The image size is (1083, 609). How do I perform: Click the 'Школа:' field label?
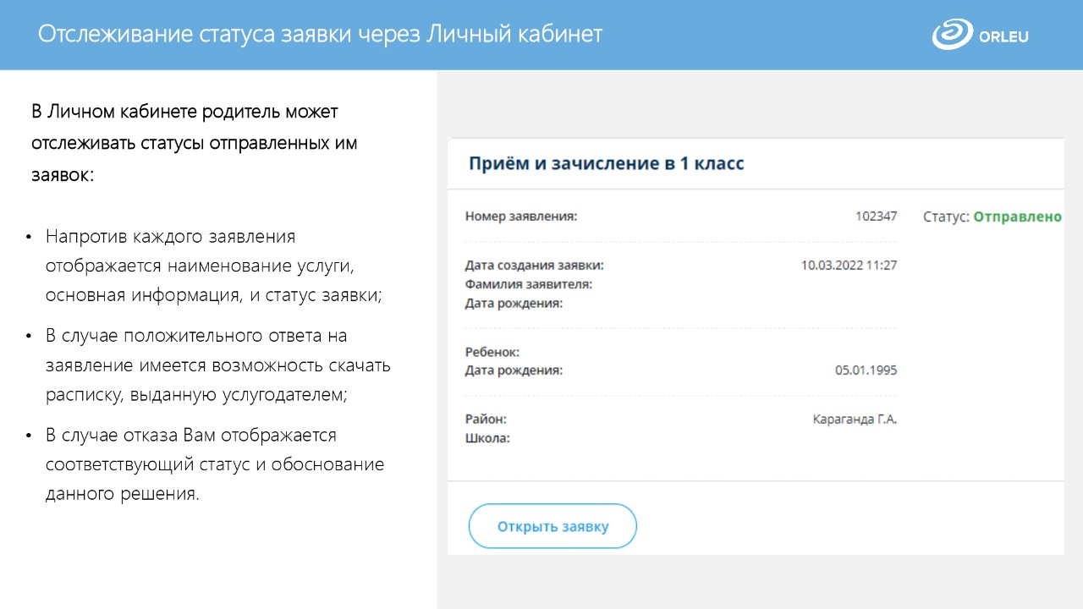[x=487, y=438]
